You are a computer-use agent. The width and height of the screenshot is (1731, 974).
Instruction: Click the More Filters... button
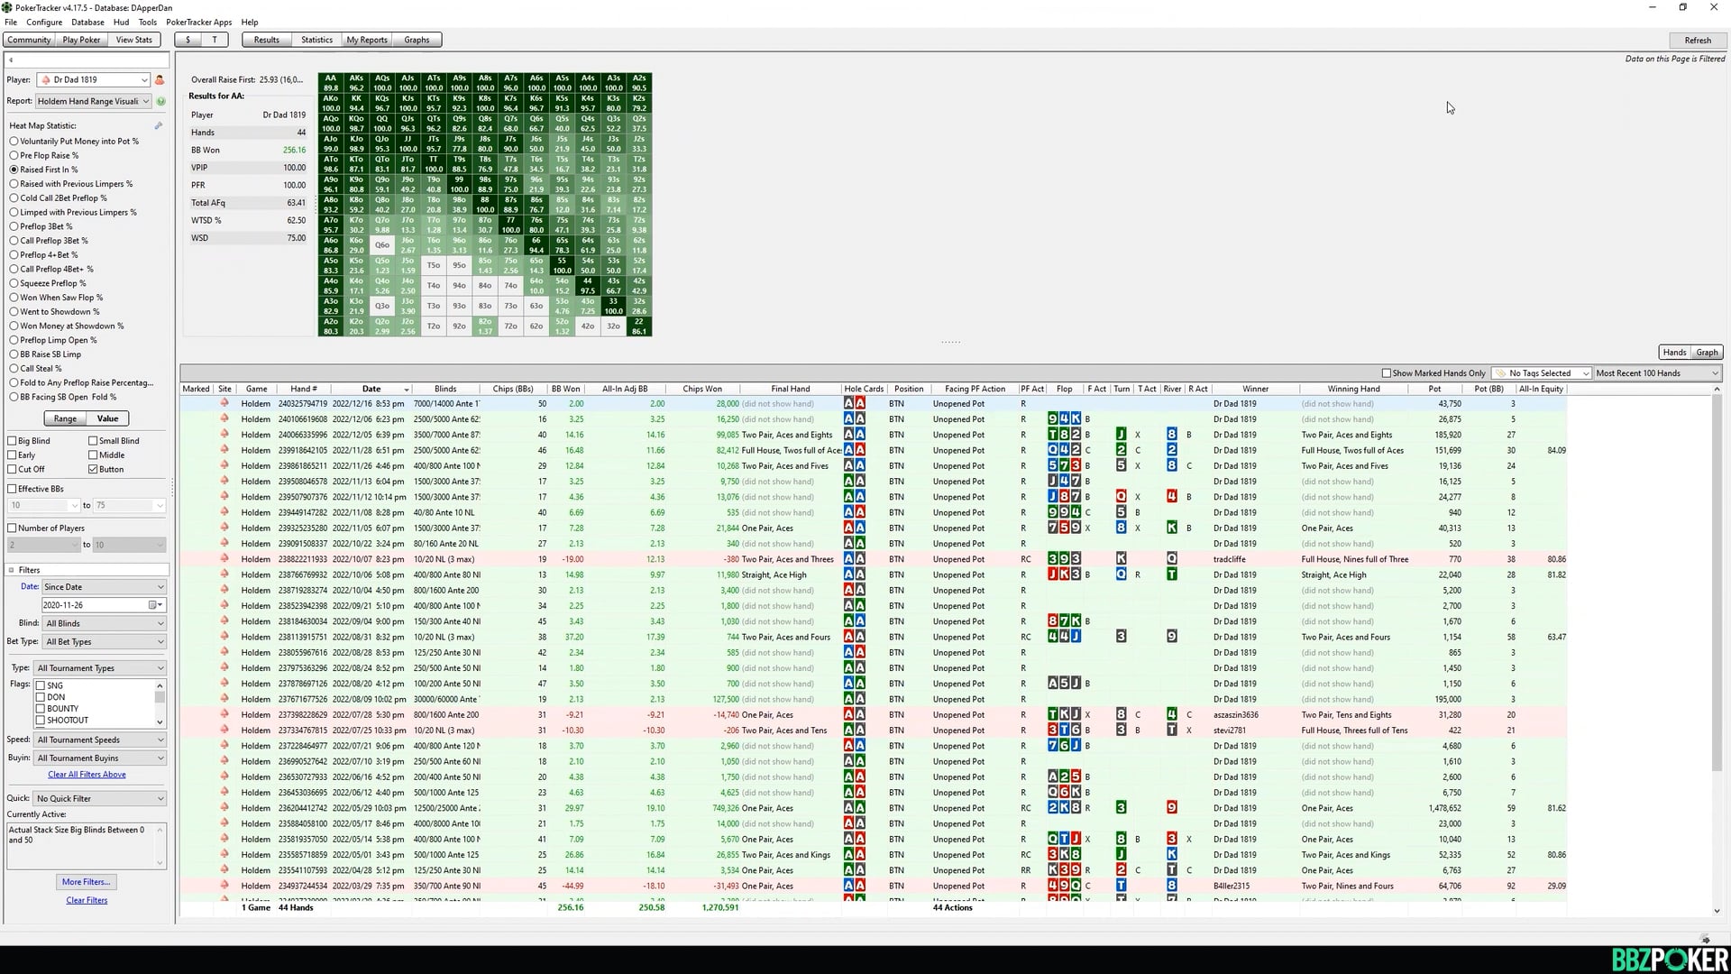click(x=86, y=882)
